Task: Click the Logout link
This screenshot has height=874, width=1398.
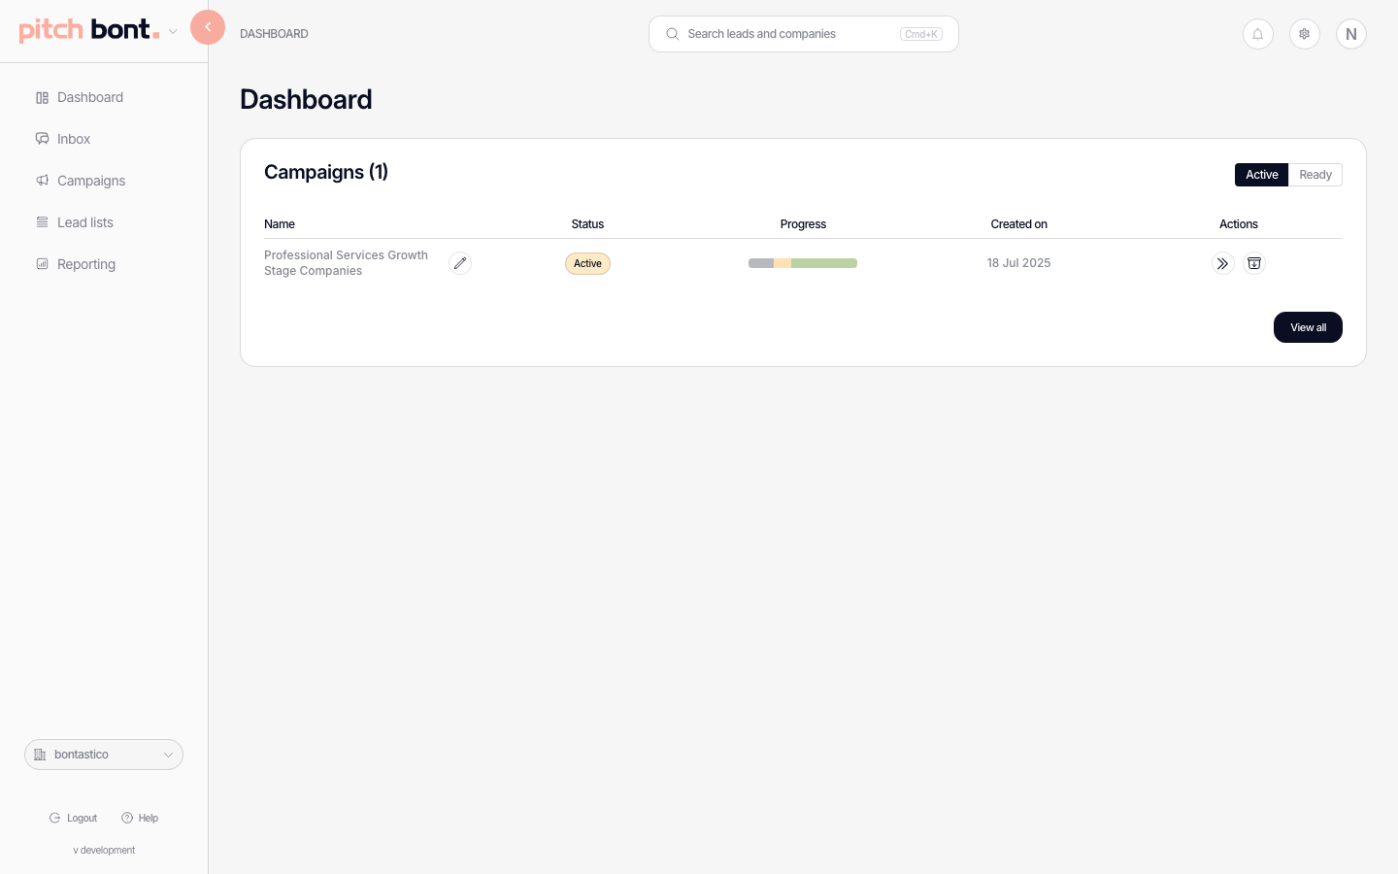Action: point(74,818)
